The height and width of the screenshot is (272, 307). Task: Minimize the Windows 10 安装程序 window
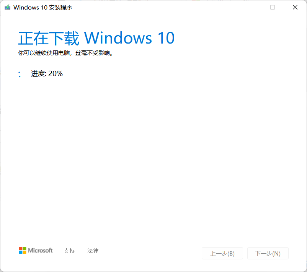(250, 7)
